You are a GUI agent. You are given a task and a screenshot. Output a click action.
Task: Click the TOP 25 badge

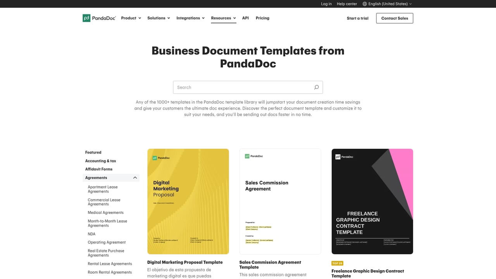tap(338, 263)
